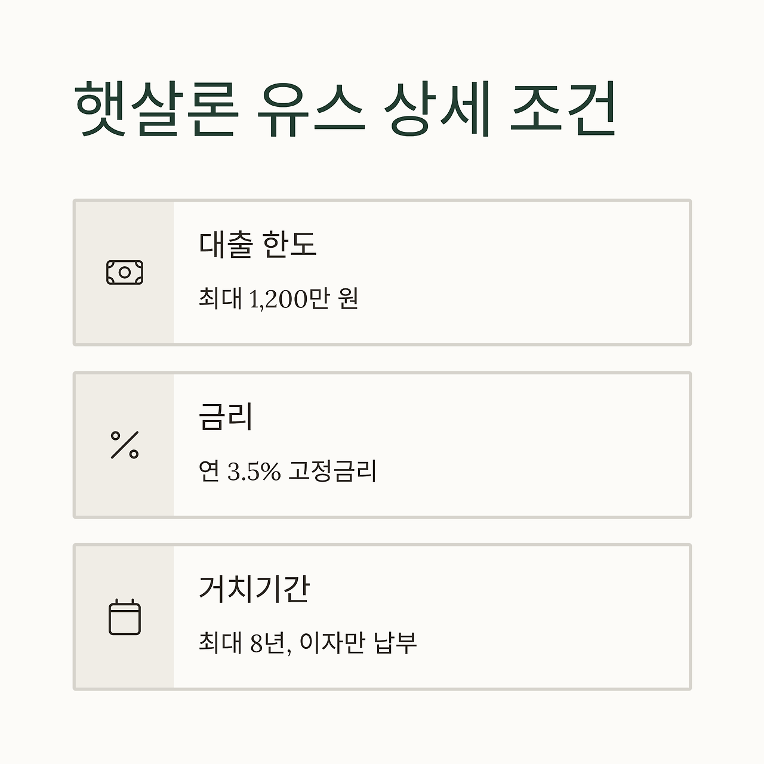This screenshot has height=764, width=764.
Task: Click empty space right of 이자만 납부
Action: [553, 643]
